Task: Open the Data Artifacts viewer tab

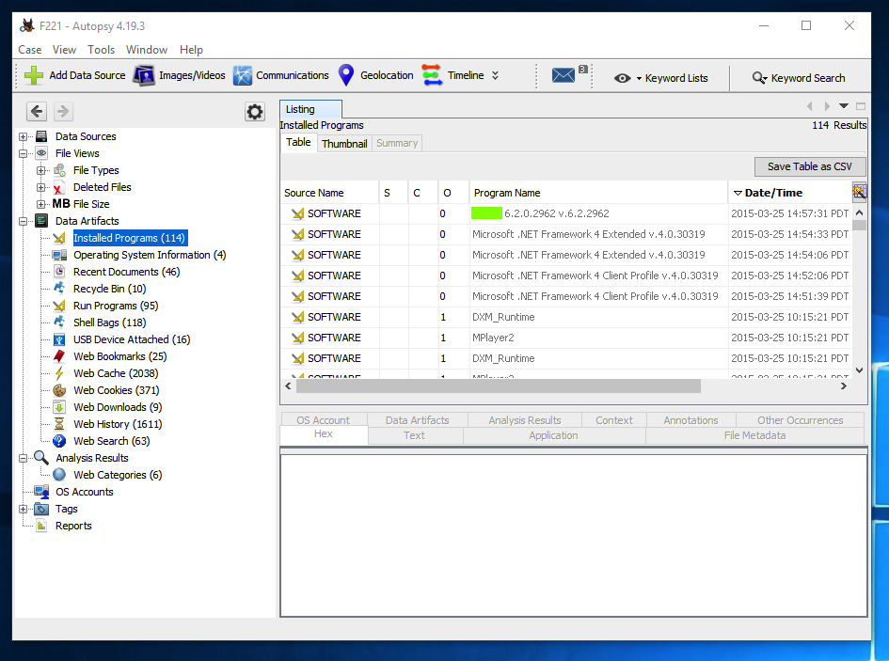Action: 418,420
